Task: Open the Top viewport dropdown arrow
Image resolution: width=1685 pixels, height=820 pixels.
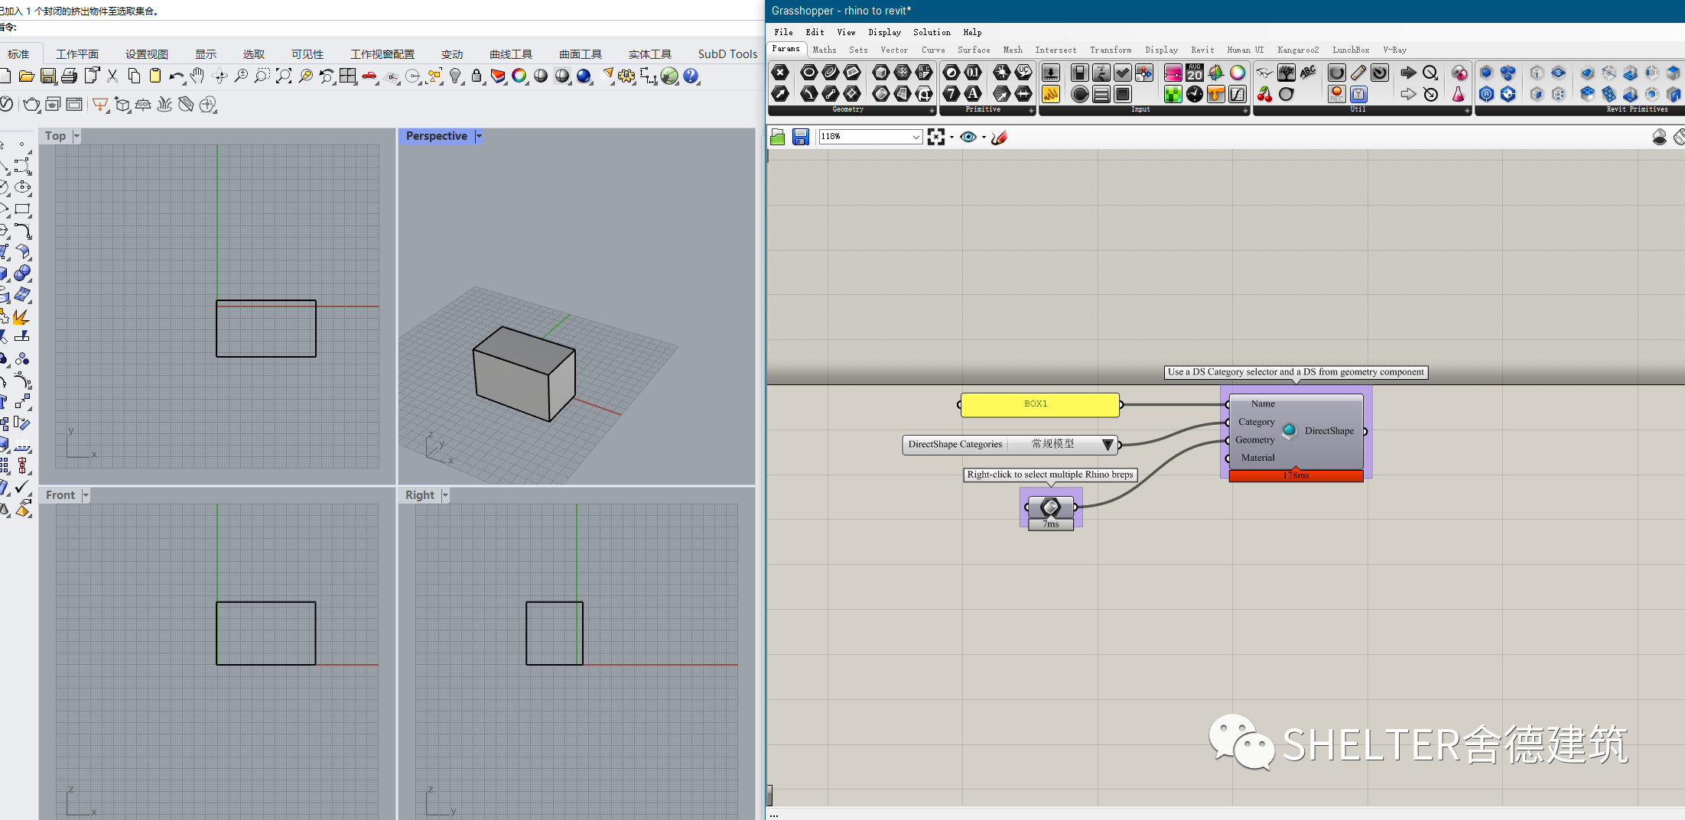Action: (76, 136)
